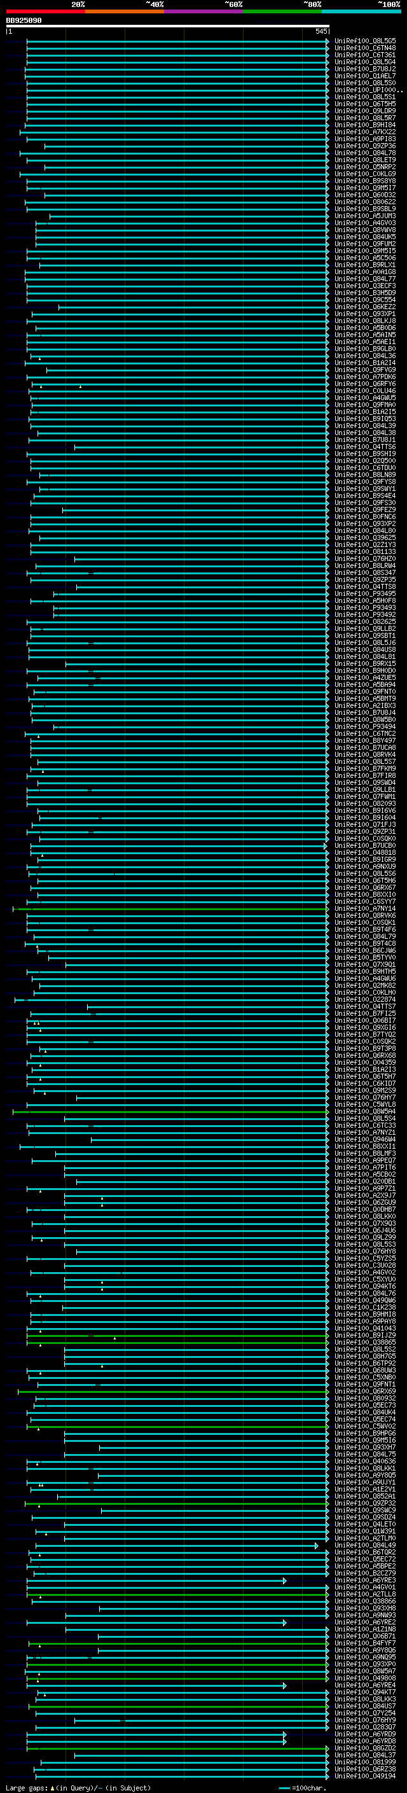Select hit label UniRef100_Q71FJ3
The width and height of the screenshot is (407, 1793).
tap(365, 825)
